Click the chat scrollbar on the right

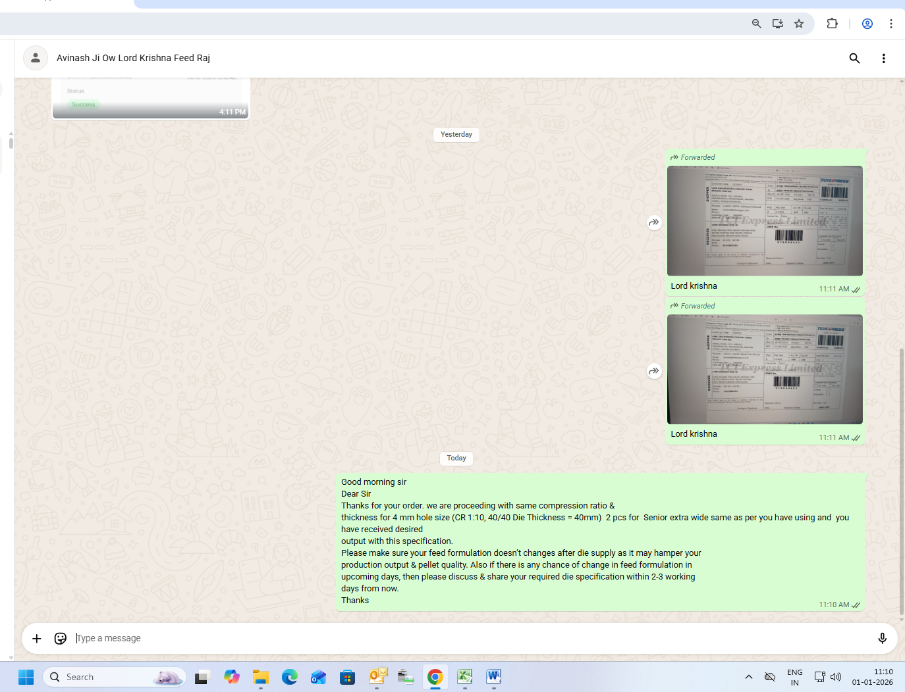pos(902,460)
